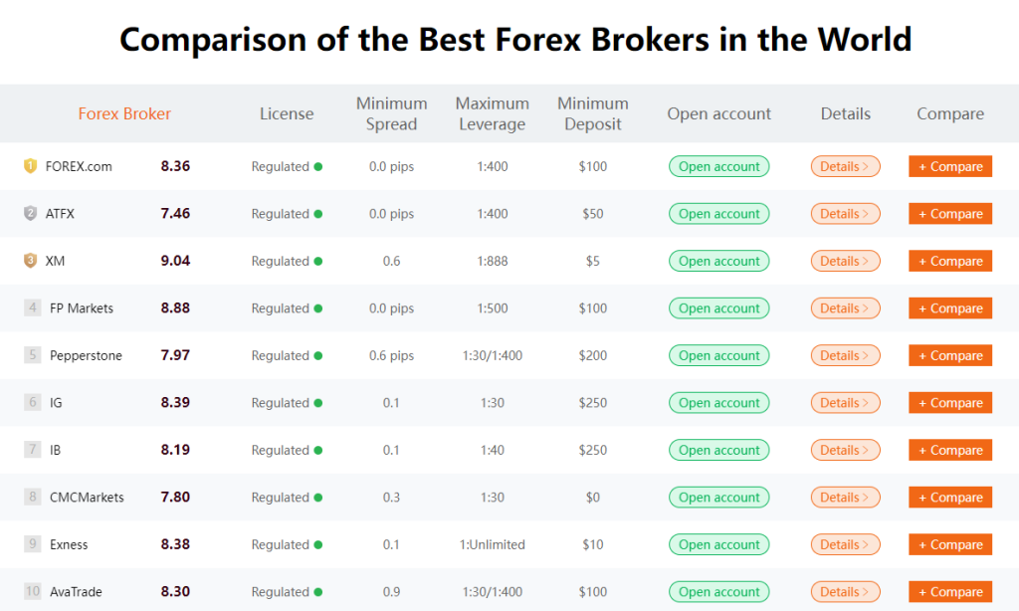Click the Minimum Deposit column header
Viewport: 1019px width, 611px height.
pyautogui.click(x=592, y=113)
